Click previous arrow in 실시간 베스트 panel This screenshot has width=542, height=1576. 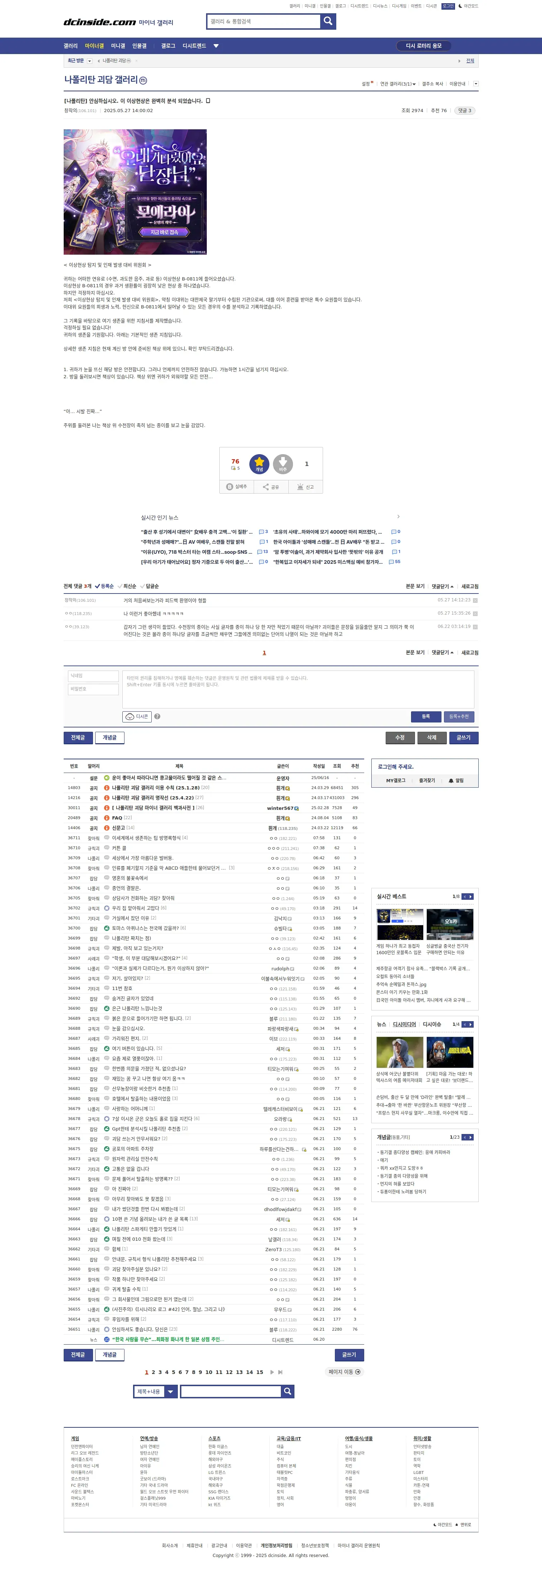click(464, 897)
